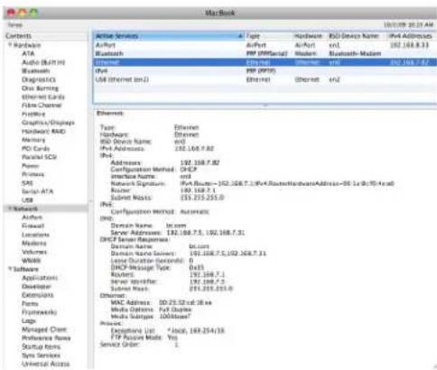Select Fonts in the sidebar
The width and height of the screenshot is (437, 370).
tap(30, 304)
